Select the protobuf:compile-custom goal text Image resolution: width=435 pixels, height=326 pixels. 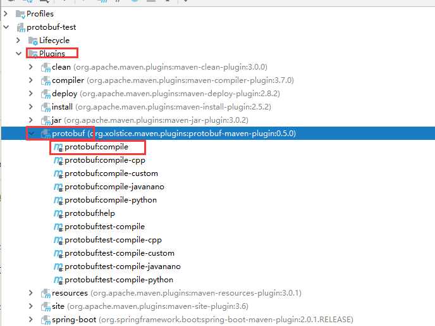click(x=111, y=173)
